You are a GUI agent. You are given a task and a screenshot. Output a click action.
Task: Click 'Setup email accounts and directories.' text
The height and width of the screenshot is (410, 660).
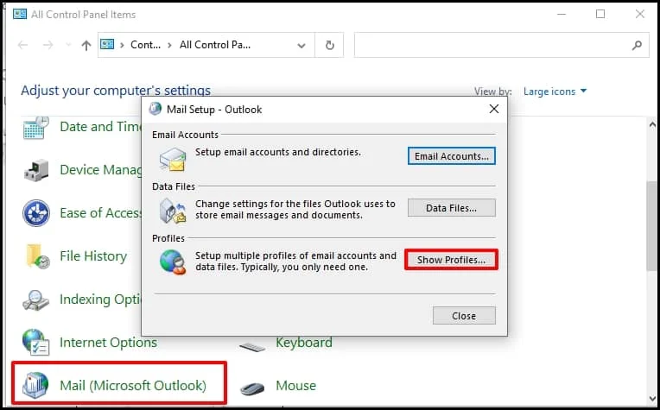pos(278,152)
